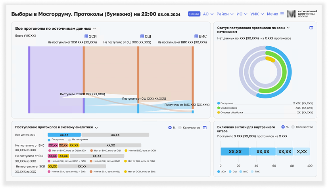
Task: Open table view in Статус поступления протоколов panel
Action: click(x=311, y=28)
